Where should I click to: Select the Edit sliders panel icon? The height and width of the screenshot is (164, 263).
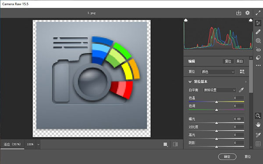[258, 23]
